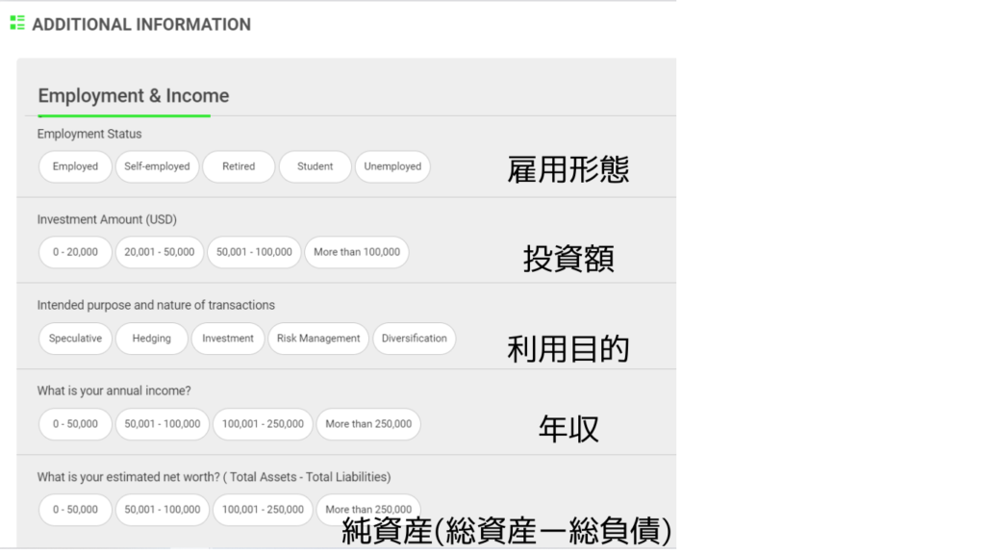Select 0 - 50,000 estimated net worth
This screenshot has height=554, width=985.
click(x=75, y=510)
